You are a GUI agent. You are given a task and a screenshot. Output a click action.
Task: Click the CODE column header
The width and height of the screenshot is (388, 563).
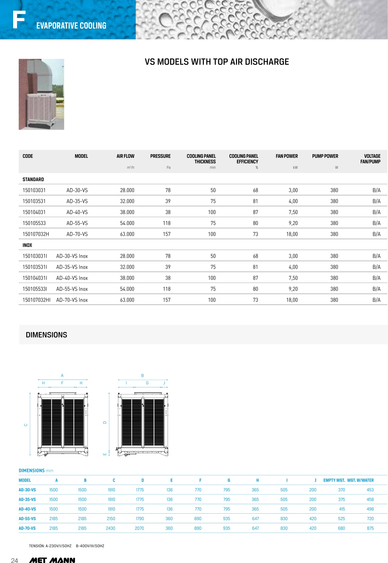tap(28, 156)
